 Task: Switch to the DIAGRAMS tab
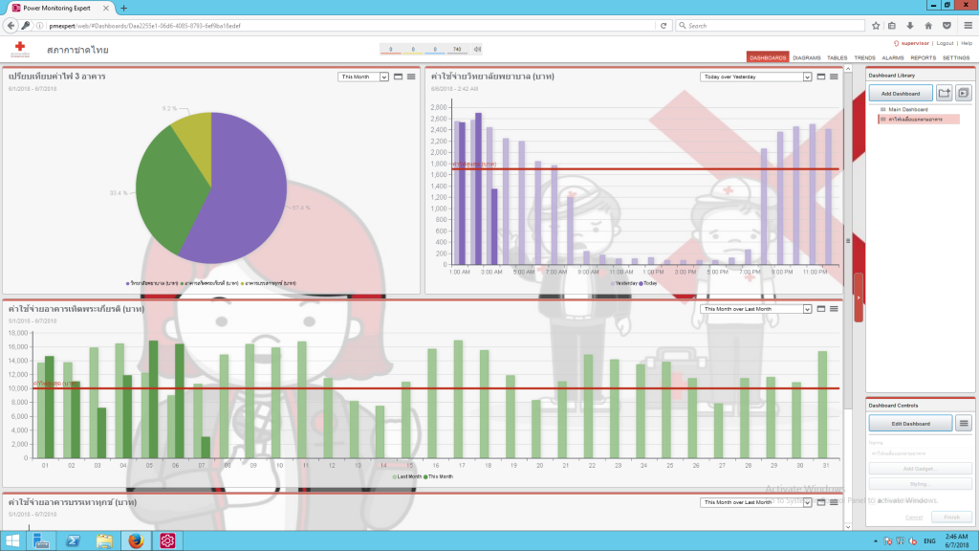coord(806,57)
